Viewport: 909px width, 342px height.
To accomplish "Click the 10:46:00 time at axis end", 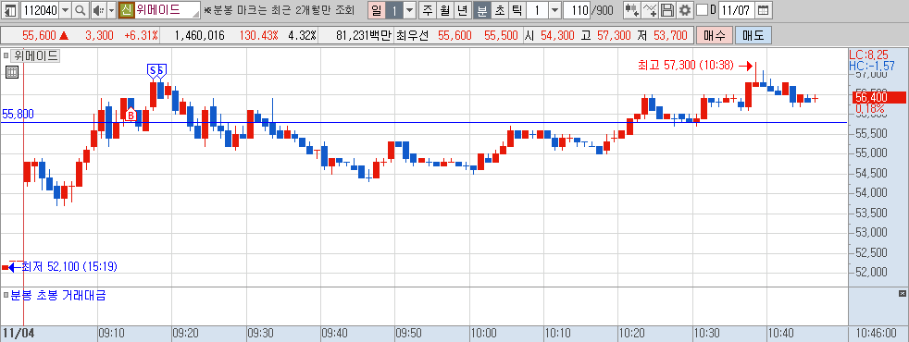I will [876, 334].
